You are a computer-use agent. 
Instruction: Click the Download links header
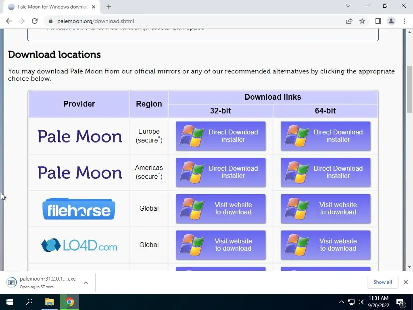point(273,97)
